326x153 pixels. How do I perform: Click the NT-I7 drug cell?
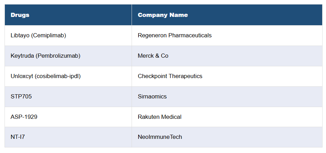coord(18,137)
